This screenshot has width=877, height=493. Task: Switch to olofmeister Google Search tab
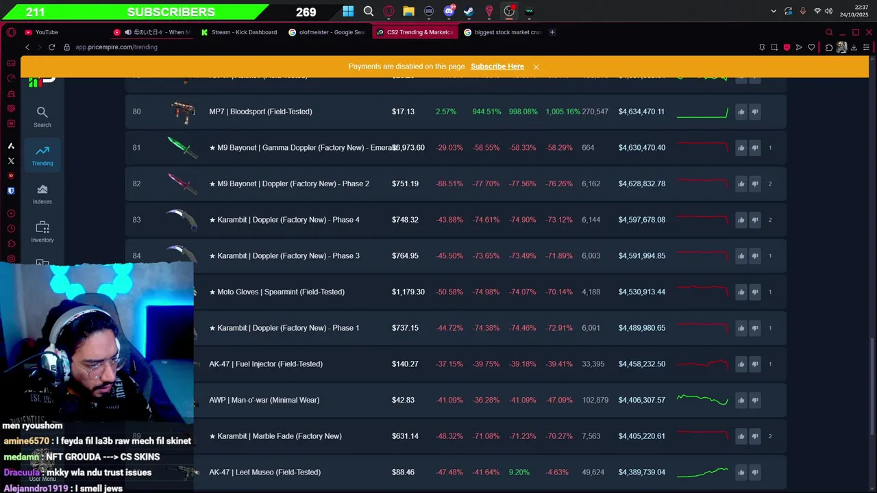pyautogui.click(x=328, y=32)
